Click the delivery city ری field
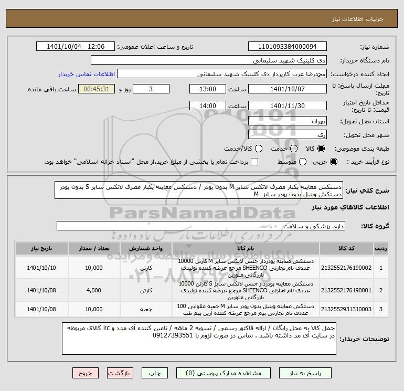Viewport: 404px width, 391px height. (x=288, y=134)
